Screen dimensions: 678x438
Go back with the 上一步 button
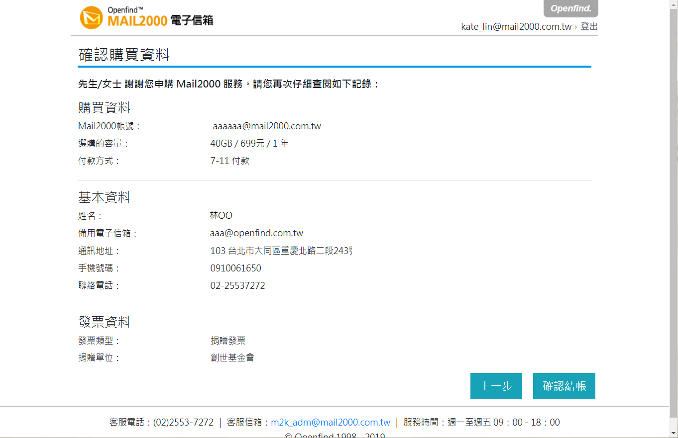pos(496,386)
